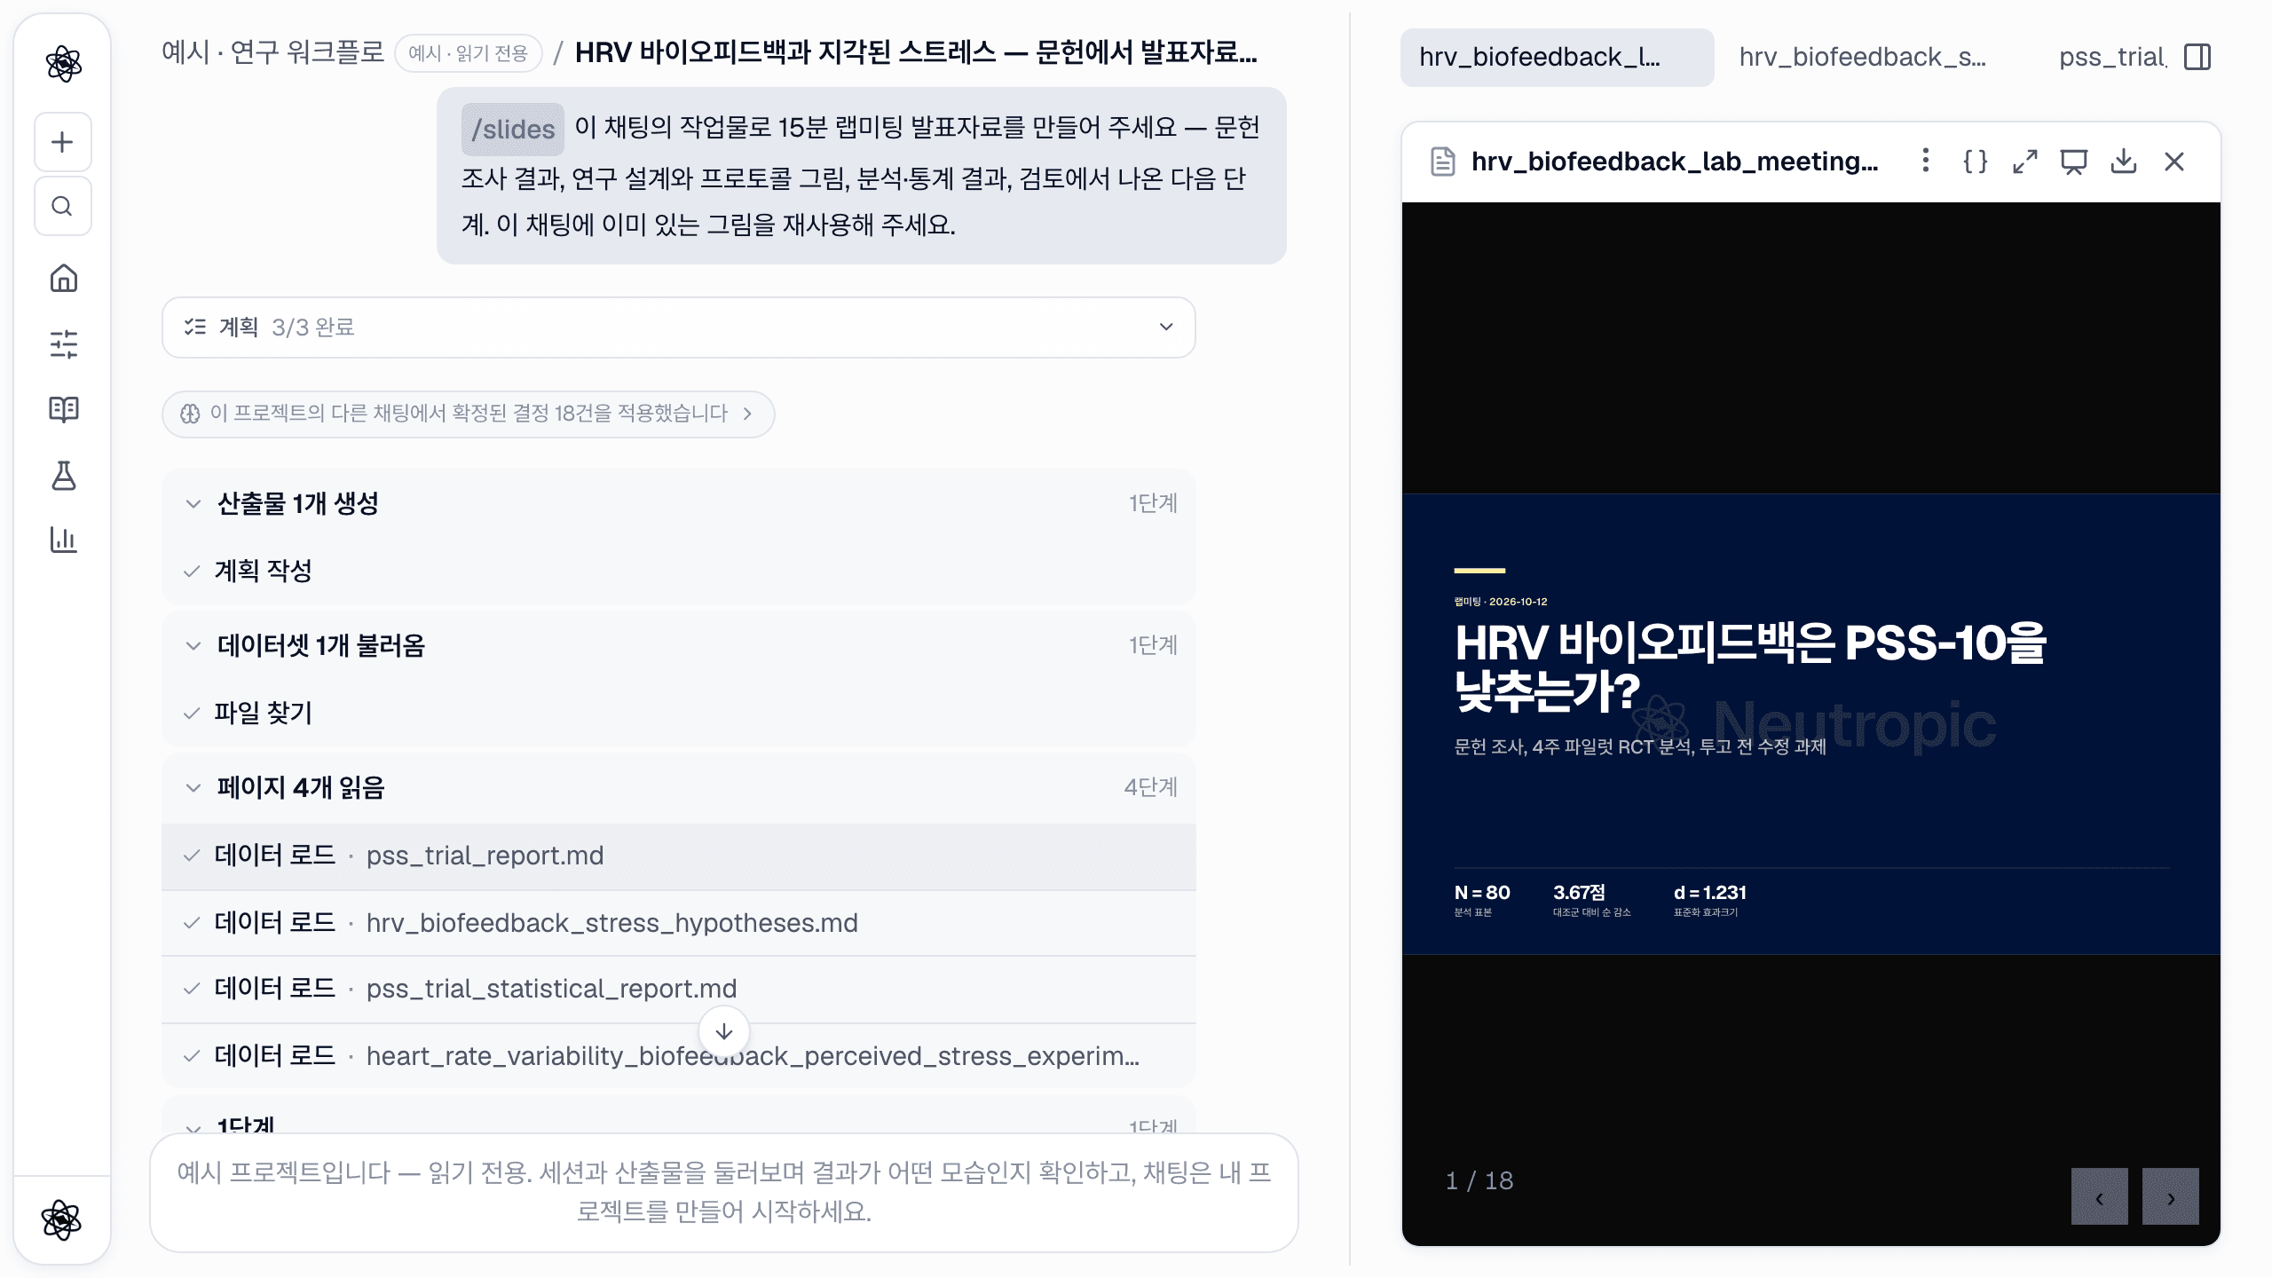Go to the home icon in sidebar
The image size is (2272, 1278).
click(63, 279)
